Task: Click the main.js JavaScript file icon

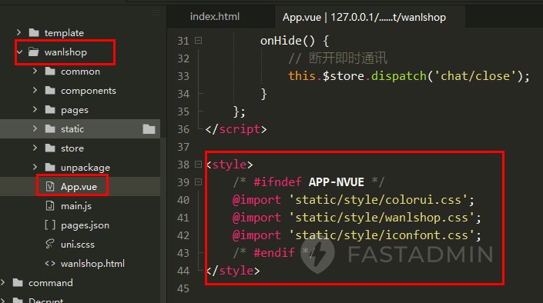Action: pyautogui.click(x=50, y=205)
